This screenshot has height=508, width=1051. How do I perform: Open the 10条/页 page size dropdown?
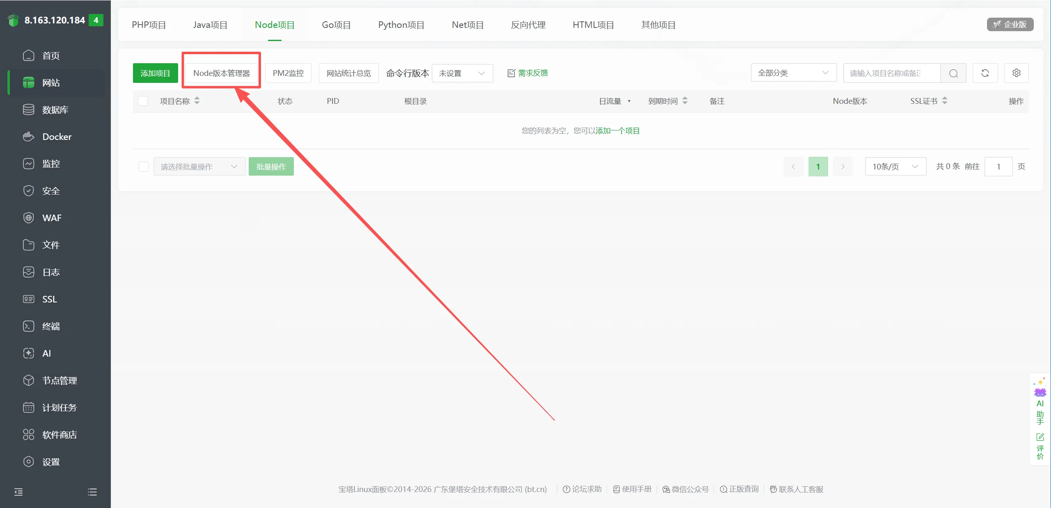point(895,167)
